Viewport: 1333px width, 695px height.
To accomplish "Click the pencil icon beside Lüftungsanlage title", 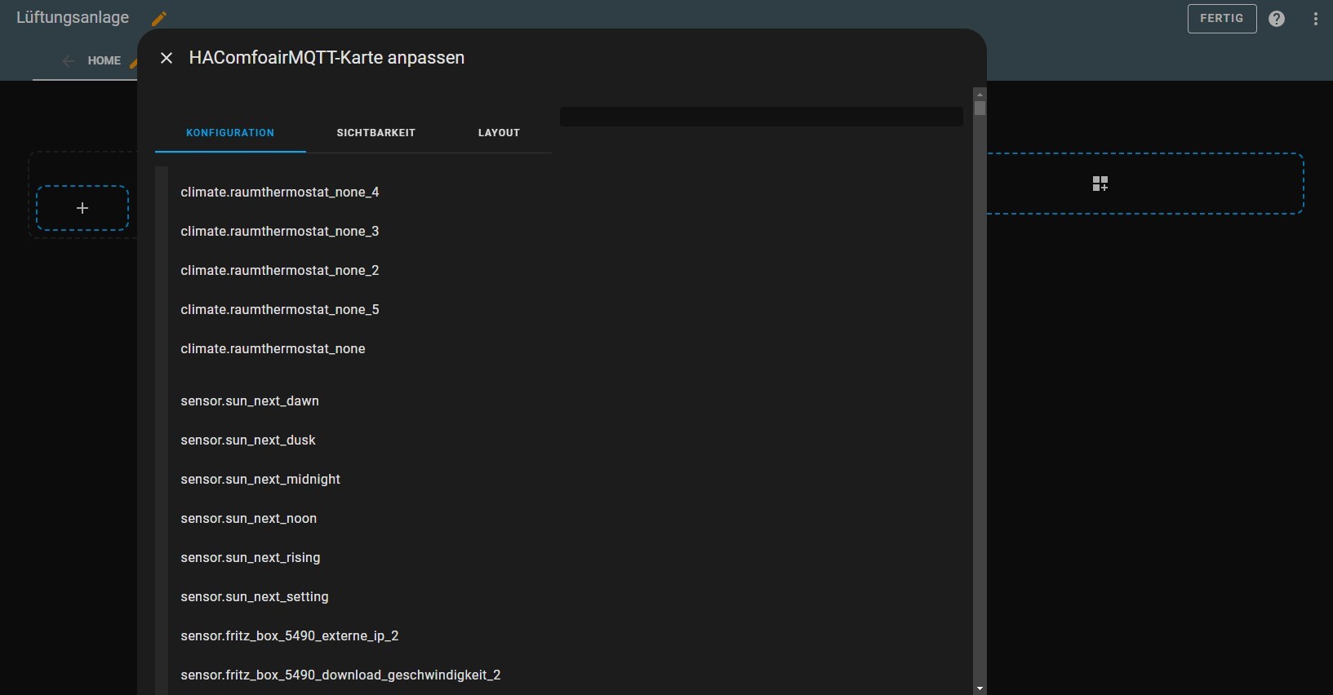I will (159, 18).
